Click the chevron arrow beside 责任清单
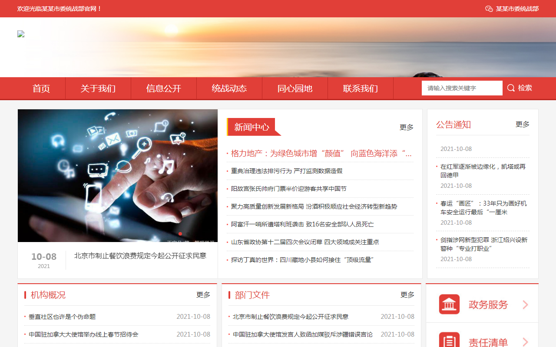 [x=525, y=342]
